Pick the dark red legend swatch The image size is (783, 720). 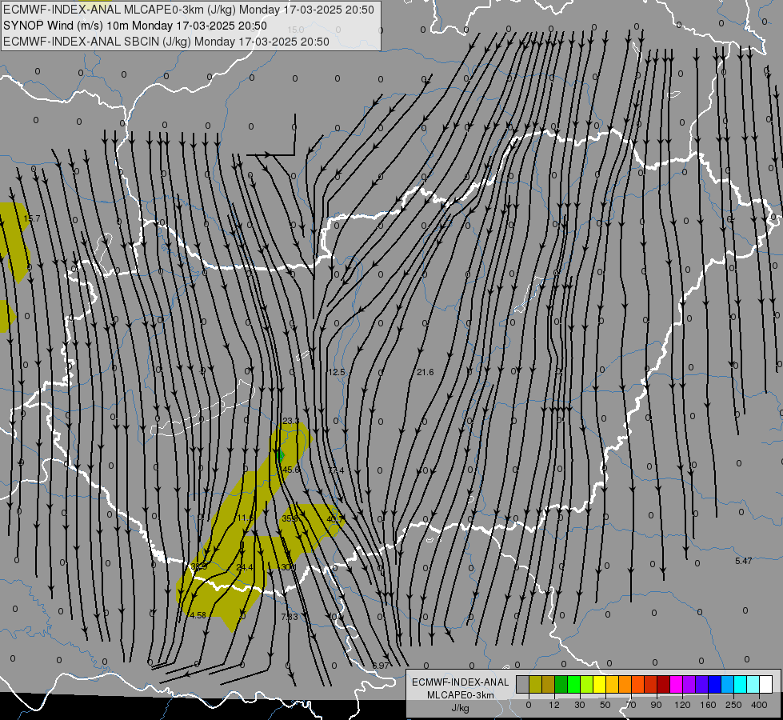pyautogui.click(x=663, y=684)
